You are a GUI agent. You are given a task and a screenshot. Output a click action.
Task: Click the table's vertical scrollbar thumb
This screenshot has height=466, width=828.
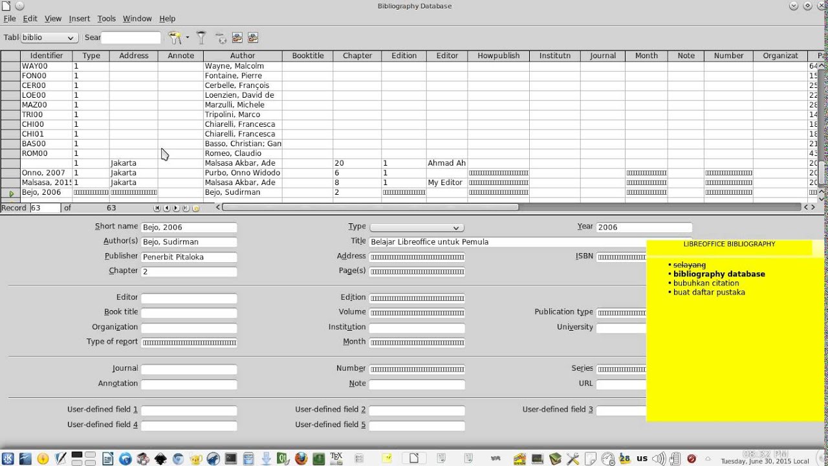822,172
